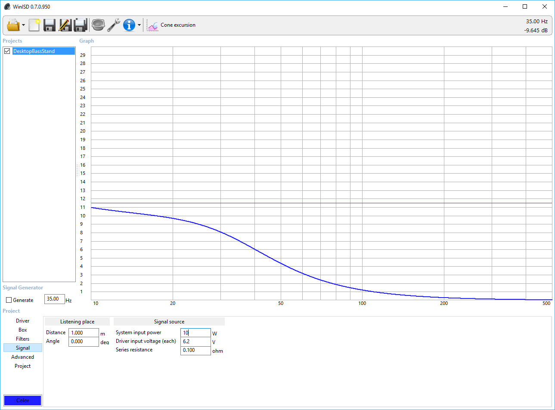Click the signal generator frequency field
The image size is (555, 410).
click(55, 299)
